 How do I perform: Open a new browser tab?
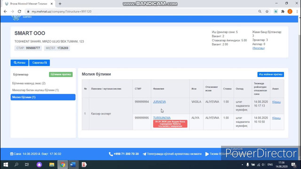pyautogui.click(x=60, y=4)
